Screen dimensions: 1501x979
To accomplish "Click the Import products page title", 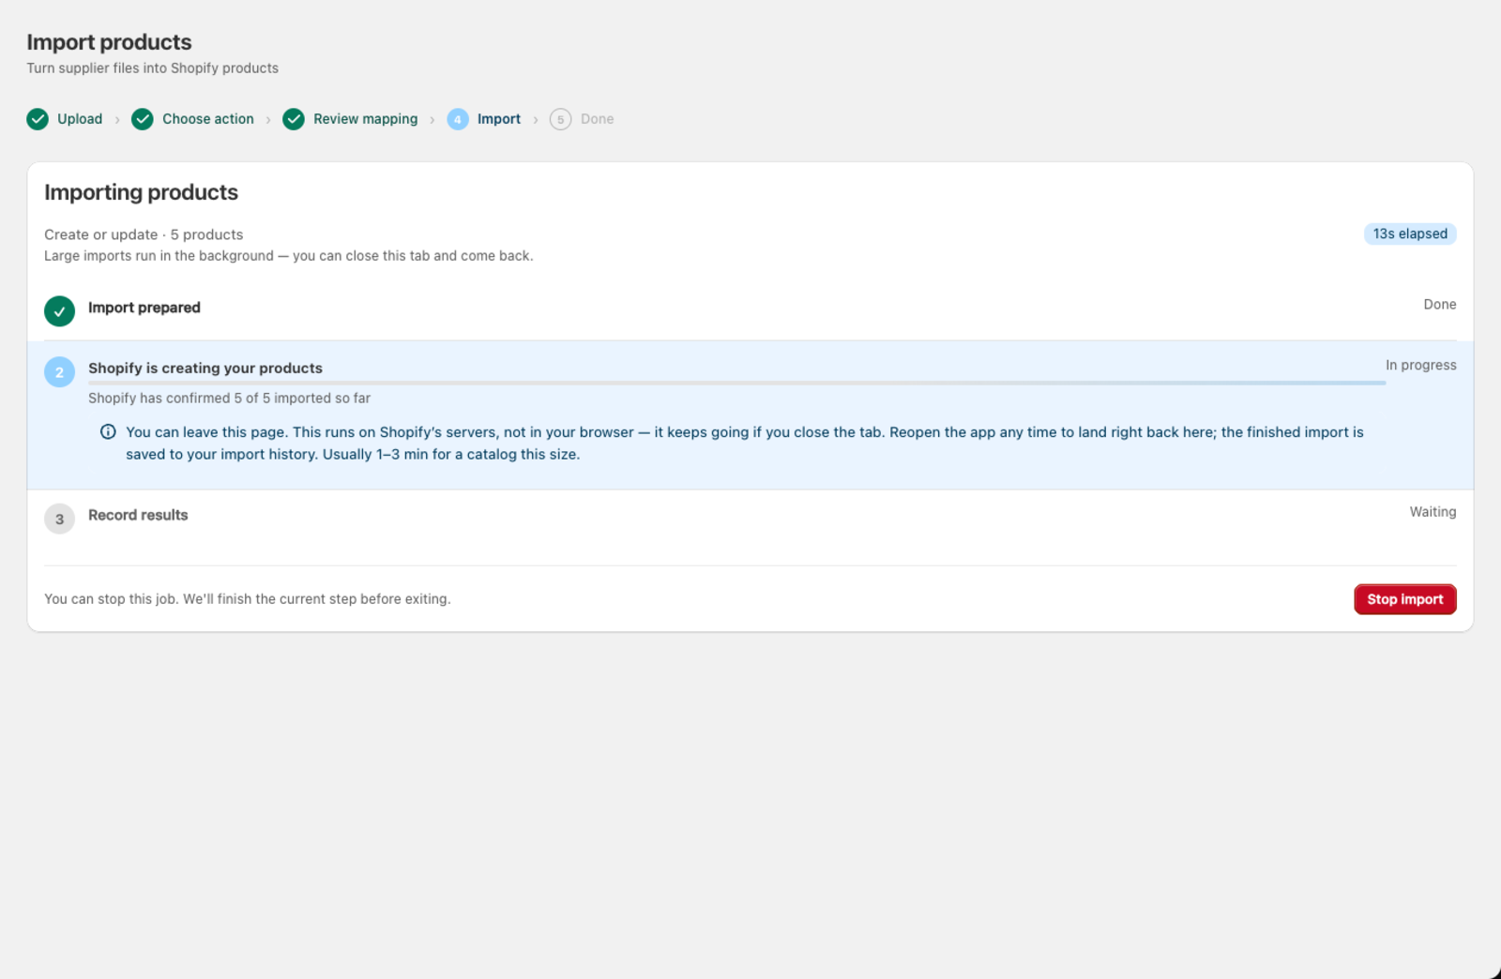I will (110, 42).
